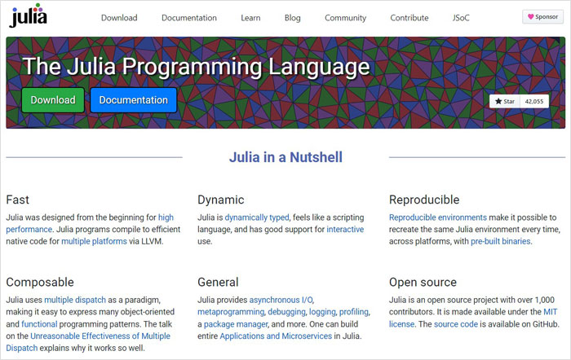Click the heart Sponsor button
The image size is (571, 360).
click(x=542, y=17)
